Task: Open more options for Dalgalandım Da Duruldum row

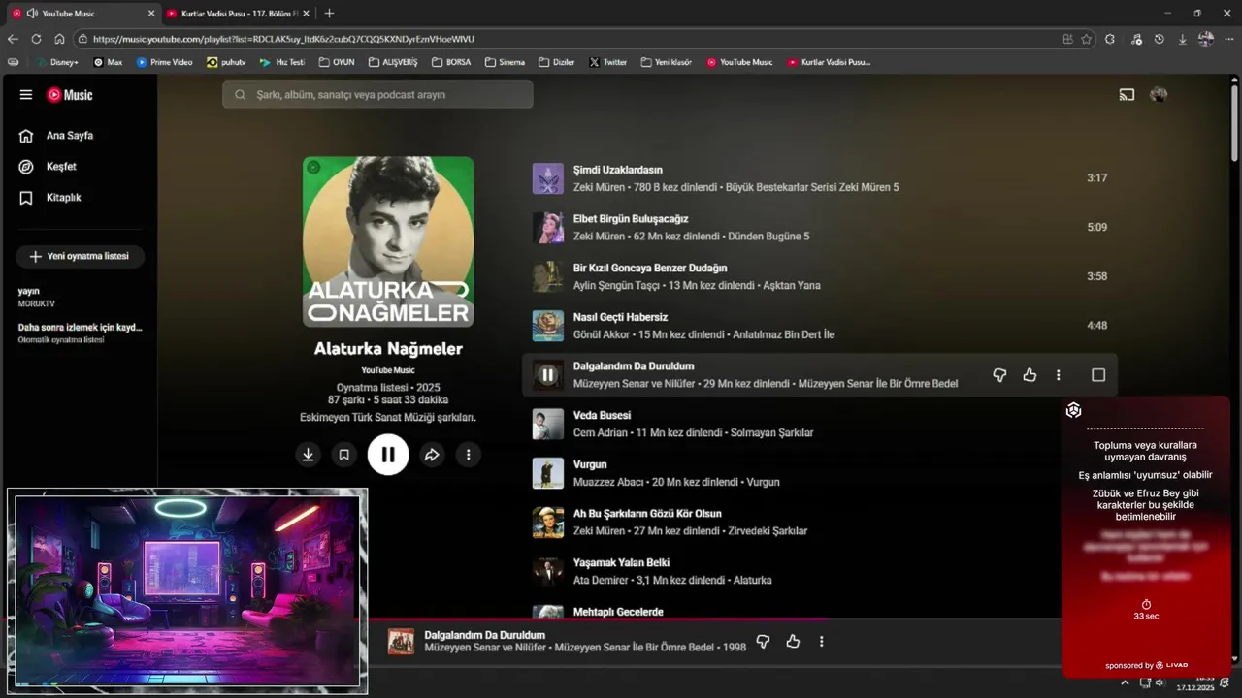Action: [x=1059, y=375]
